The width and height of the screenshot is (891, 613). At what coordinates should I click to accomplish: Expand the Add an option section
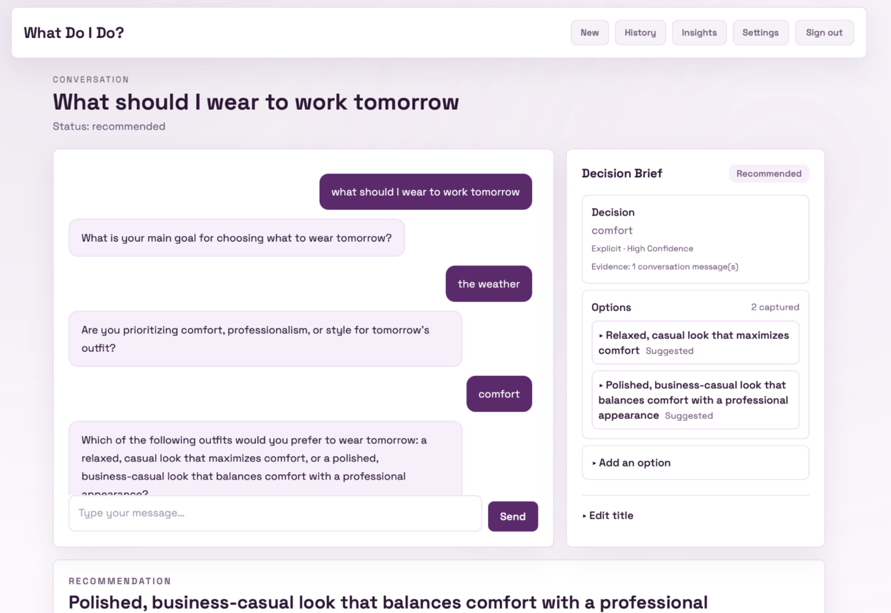point(695,463)
